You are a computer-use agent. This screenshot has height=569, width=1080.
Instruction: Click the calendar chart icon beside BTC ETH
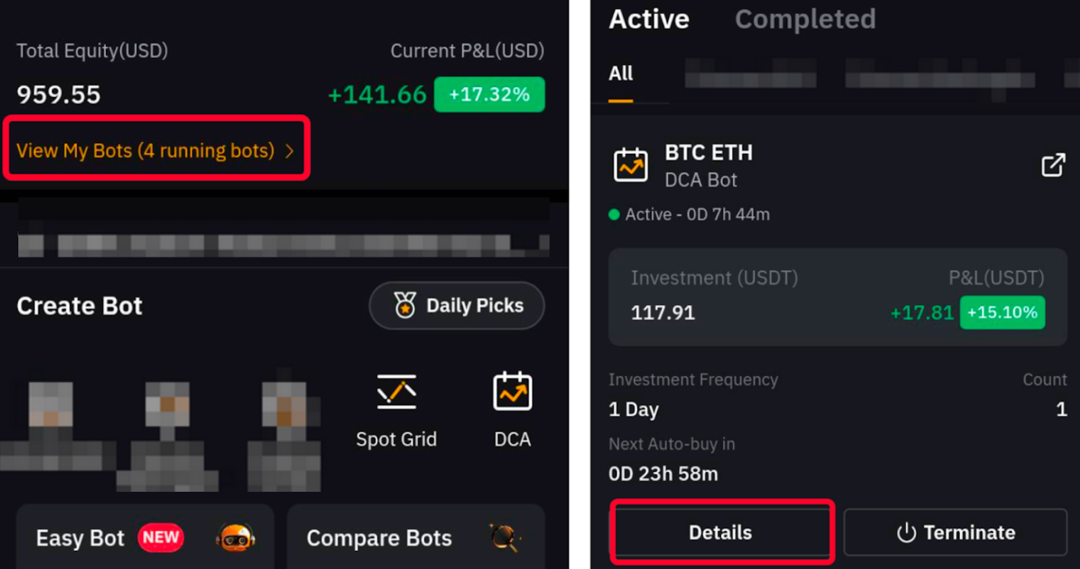[630, 165]
